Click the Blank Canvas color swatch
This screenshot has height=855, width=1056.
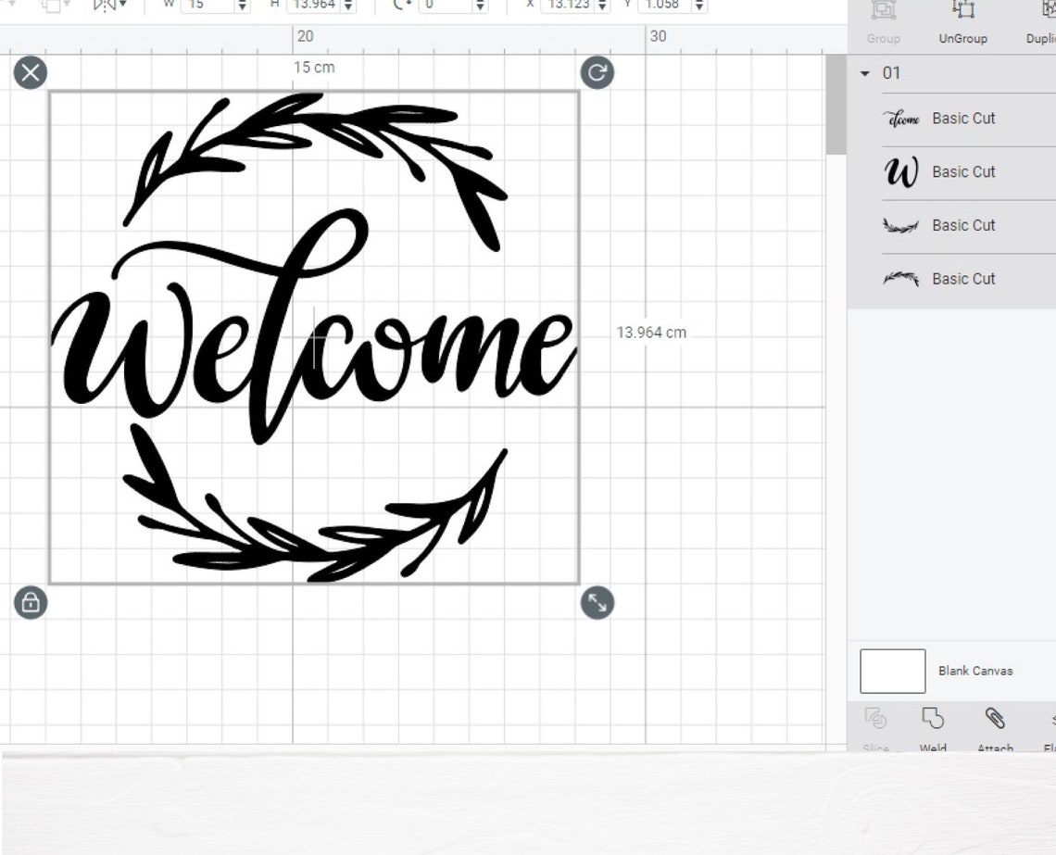point(891,670)
